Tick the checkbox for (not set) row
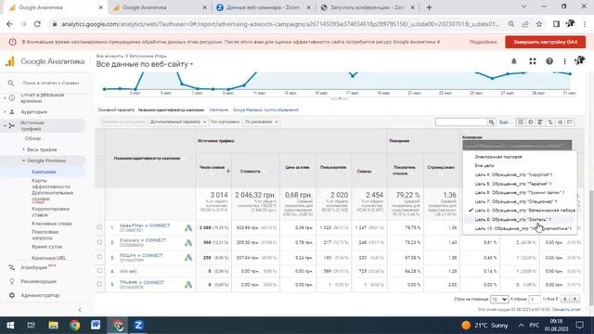This screenshot has width=594, height=334. coord(99,271)
